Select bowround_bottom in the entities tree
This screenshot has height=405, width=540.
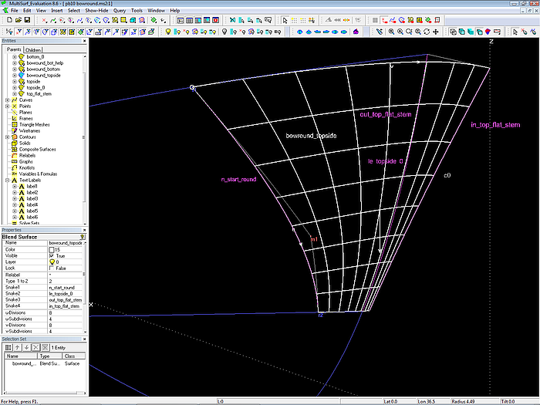click(x=42, y=69)
